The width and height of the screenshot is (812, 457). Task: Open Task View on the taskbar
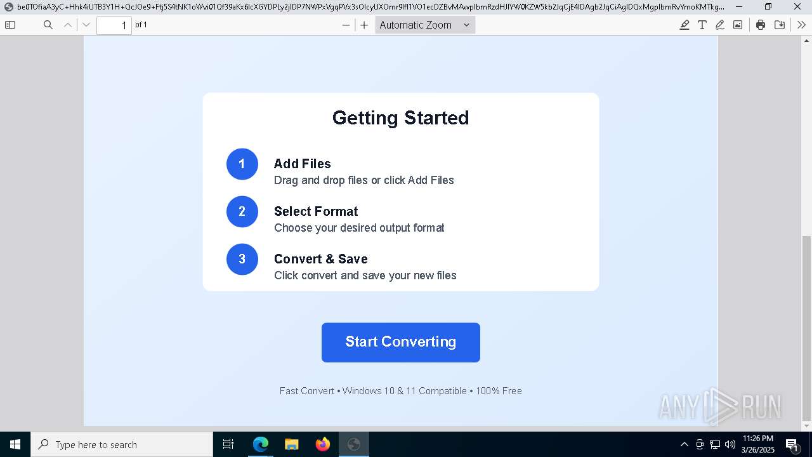tap(228, 444)
